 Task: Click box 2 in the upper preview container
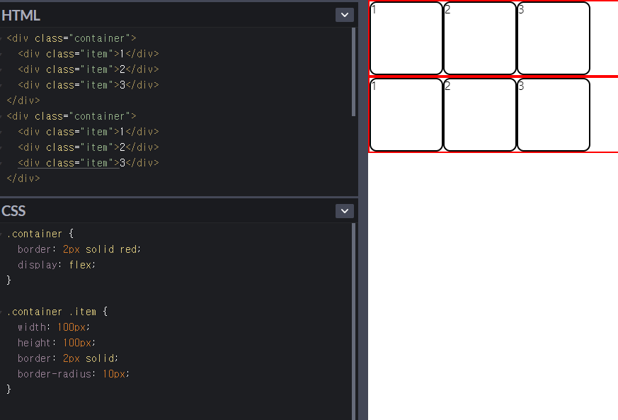click(480, 38)
